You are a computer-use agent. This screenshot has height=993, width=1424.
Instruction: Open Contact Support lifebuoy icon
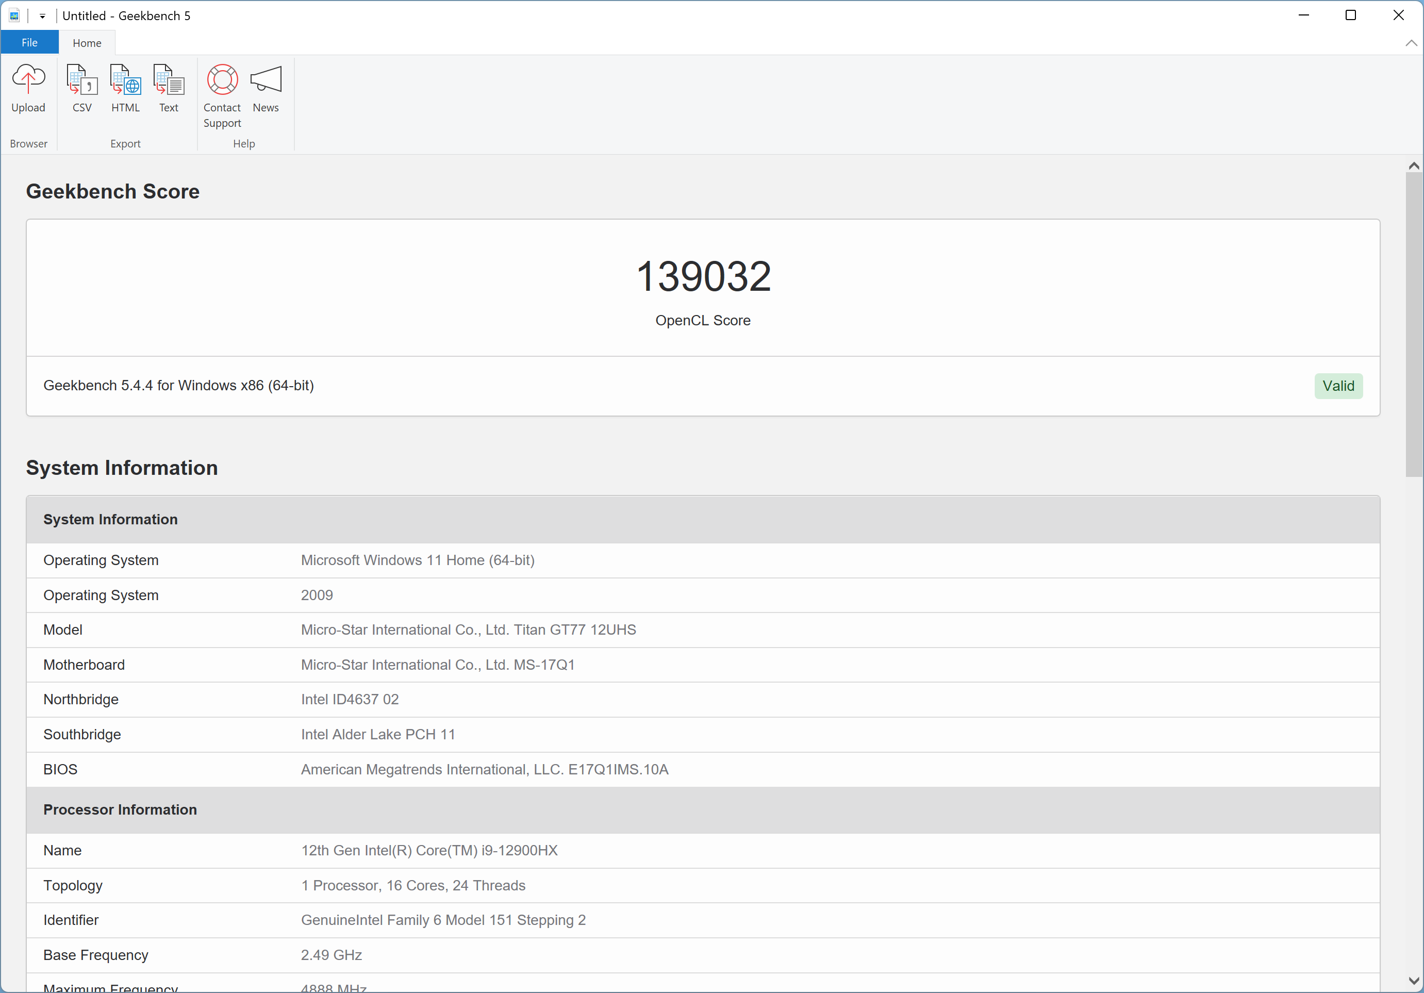[x=222, y=79]
